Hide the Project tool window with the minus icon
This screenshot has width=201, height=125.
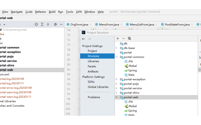[x=61, y=24]
